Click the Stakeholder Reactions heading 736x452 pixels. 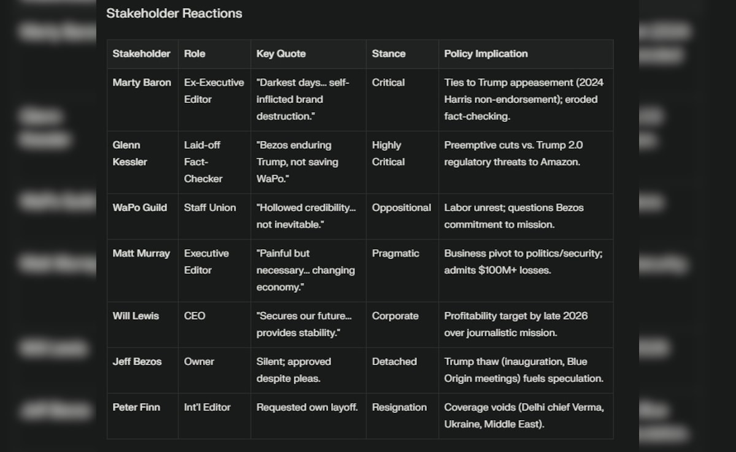[x=174, y=13]
